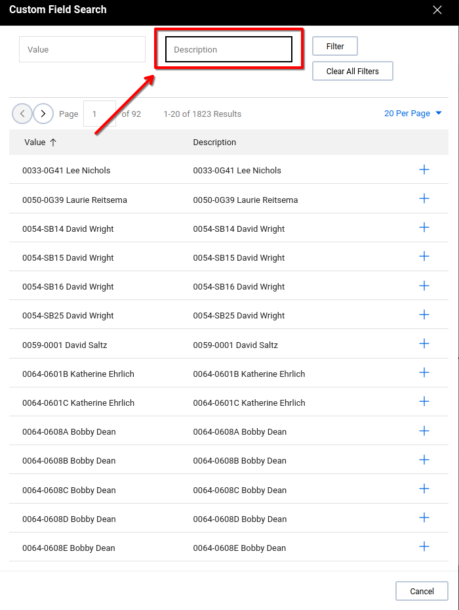Screen dimensions: 459x610
Task: Close the Custom Field Search dialog
Action: point(437,10)
